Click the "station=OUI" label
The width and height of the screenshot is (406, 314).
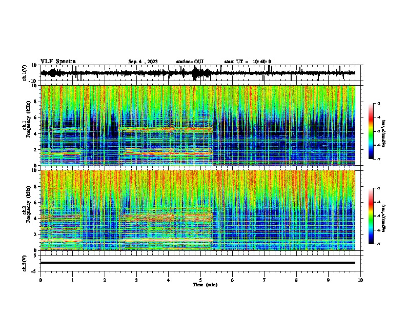(x=190, y=62)
